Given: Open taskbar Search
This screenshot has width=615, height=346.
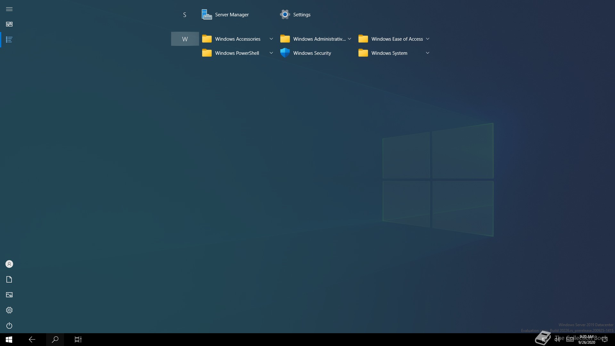Looking at the screenshot, I should click(55, 340).
